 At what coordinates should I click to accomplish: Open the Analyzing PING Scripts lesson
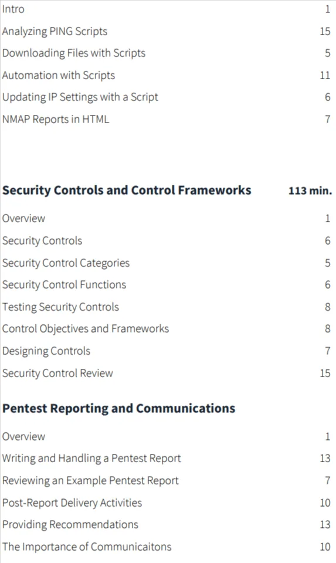55,31
